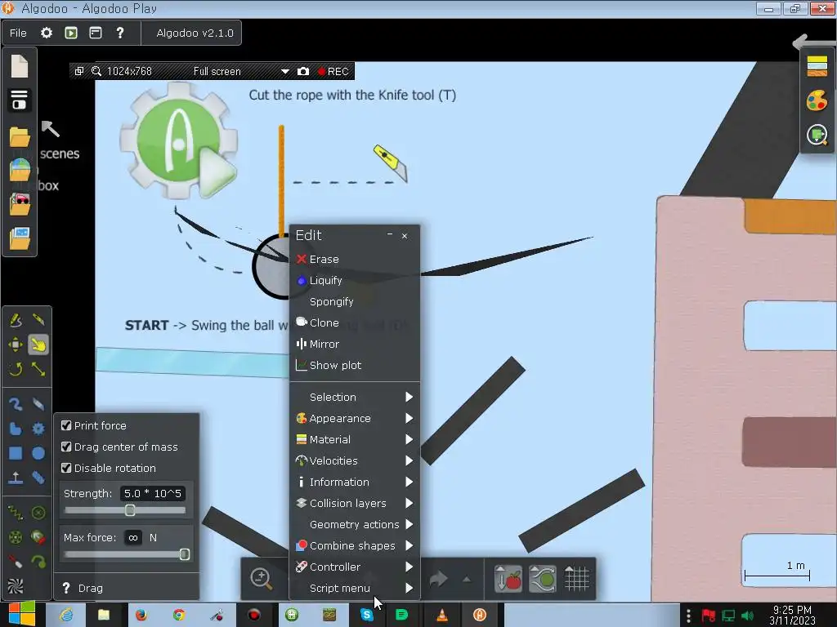Close the Edit menu with its X
Viewport: 837px width, 627px height.
coord(405,236)
